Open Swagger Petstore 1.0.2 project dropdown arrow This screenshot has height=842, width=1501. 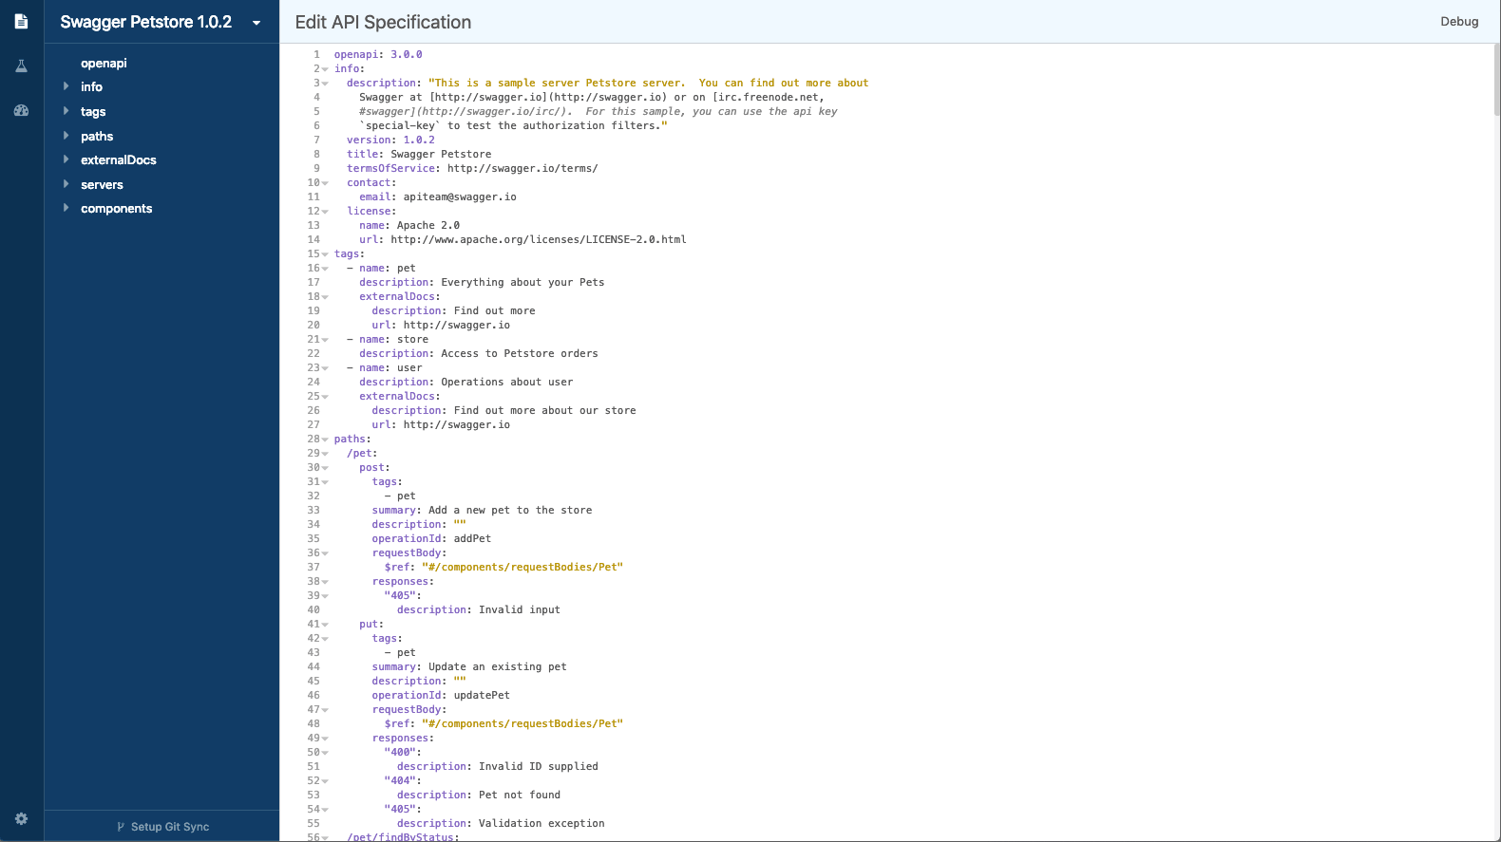tap(256, 23)
